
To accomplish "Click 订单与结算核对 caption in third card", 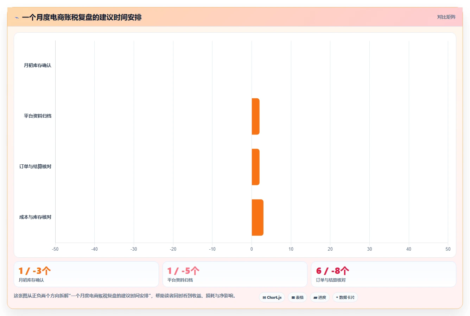I will (331, 280).
